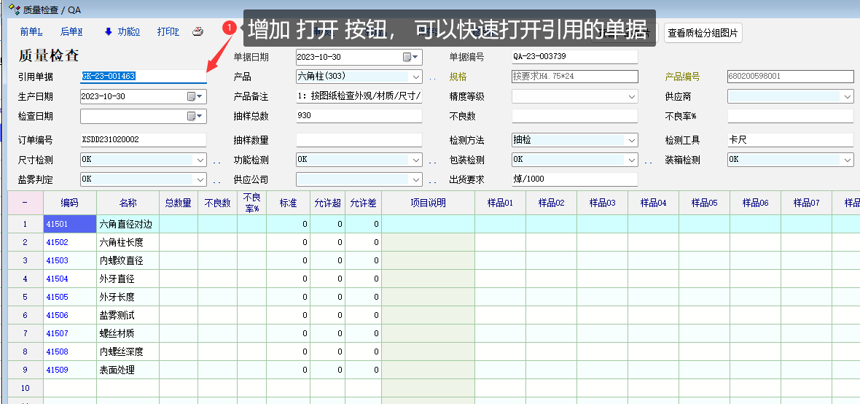Click the ellipsis button beside 尺寸检测
The width and height of the screenshot is (860, 404).
(216, 160)
